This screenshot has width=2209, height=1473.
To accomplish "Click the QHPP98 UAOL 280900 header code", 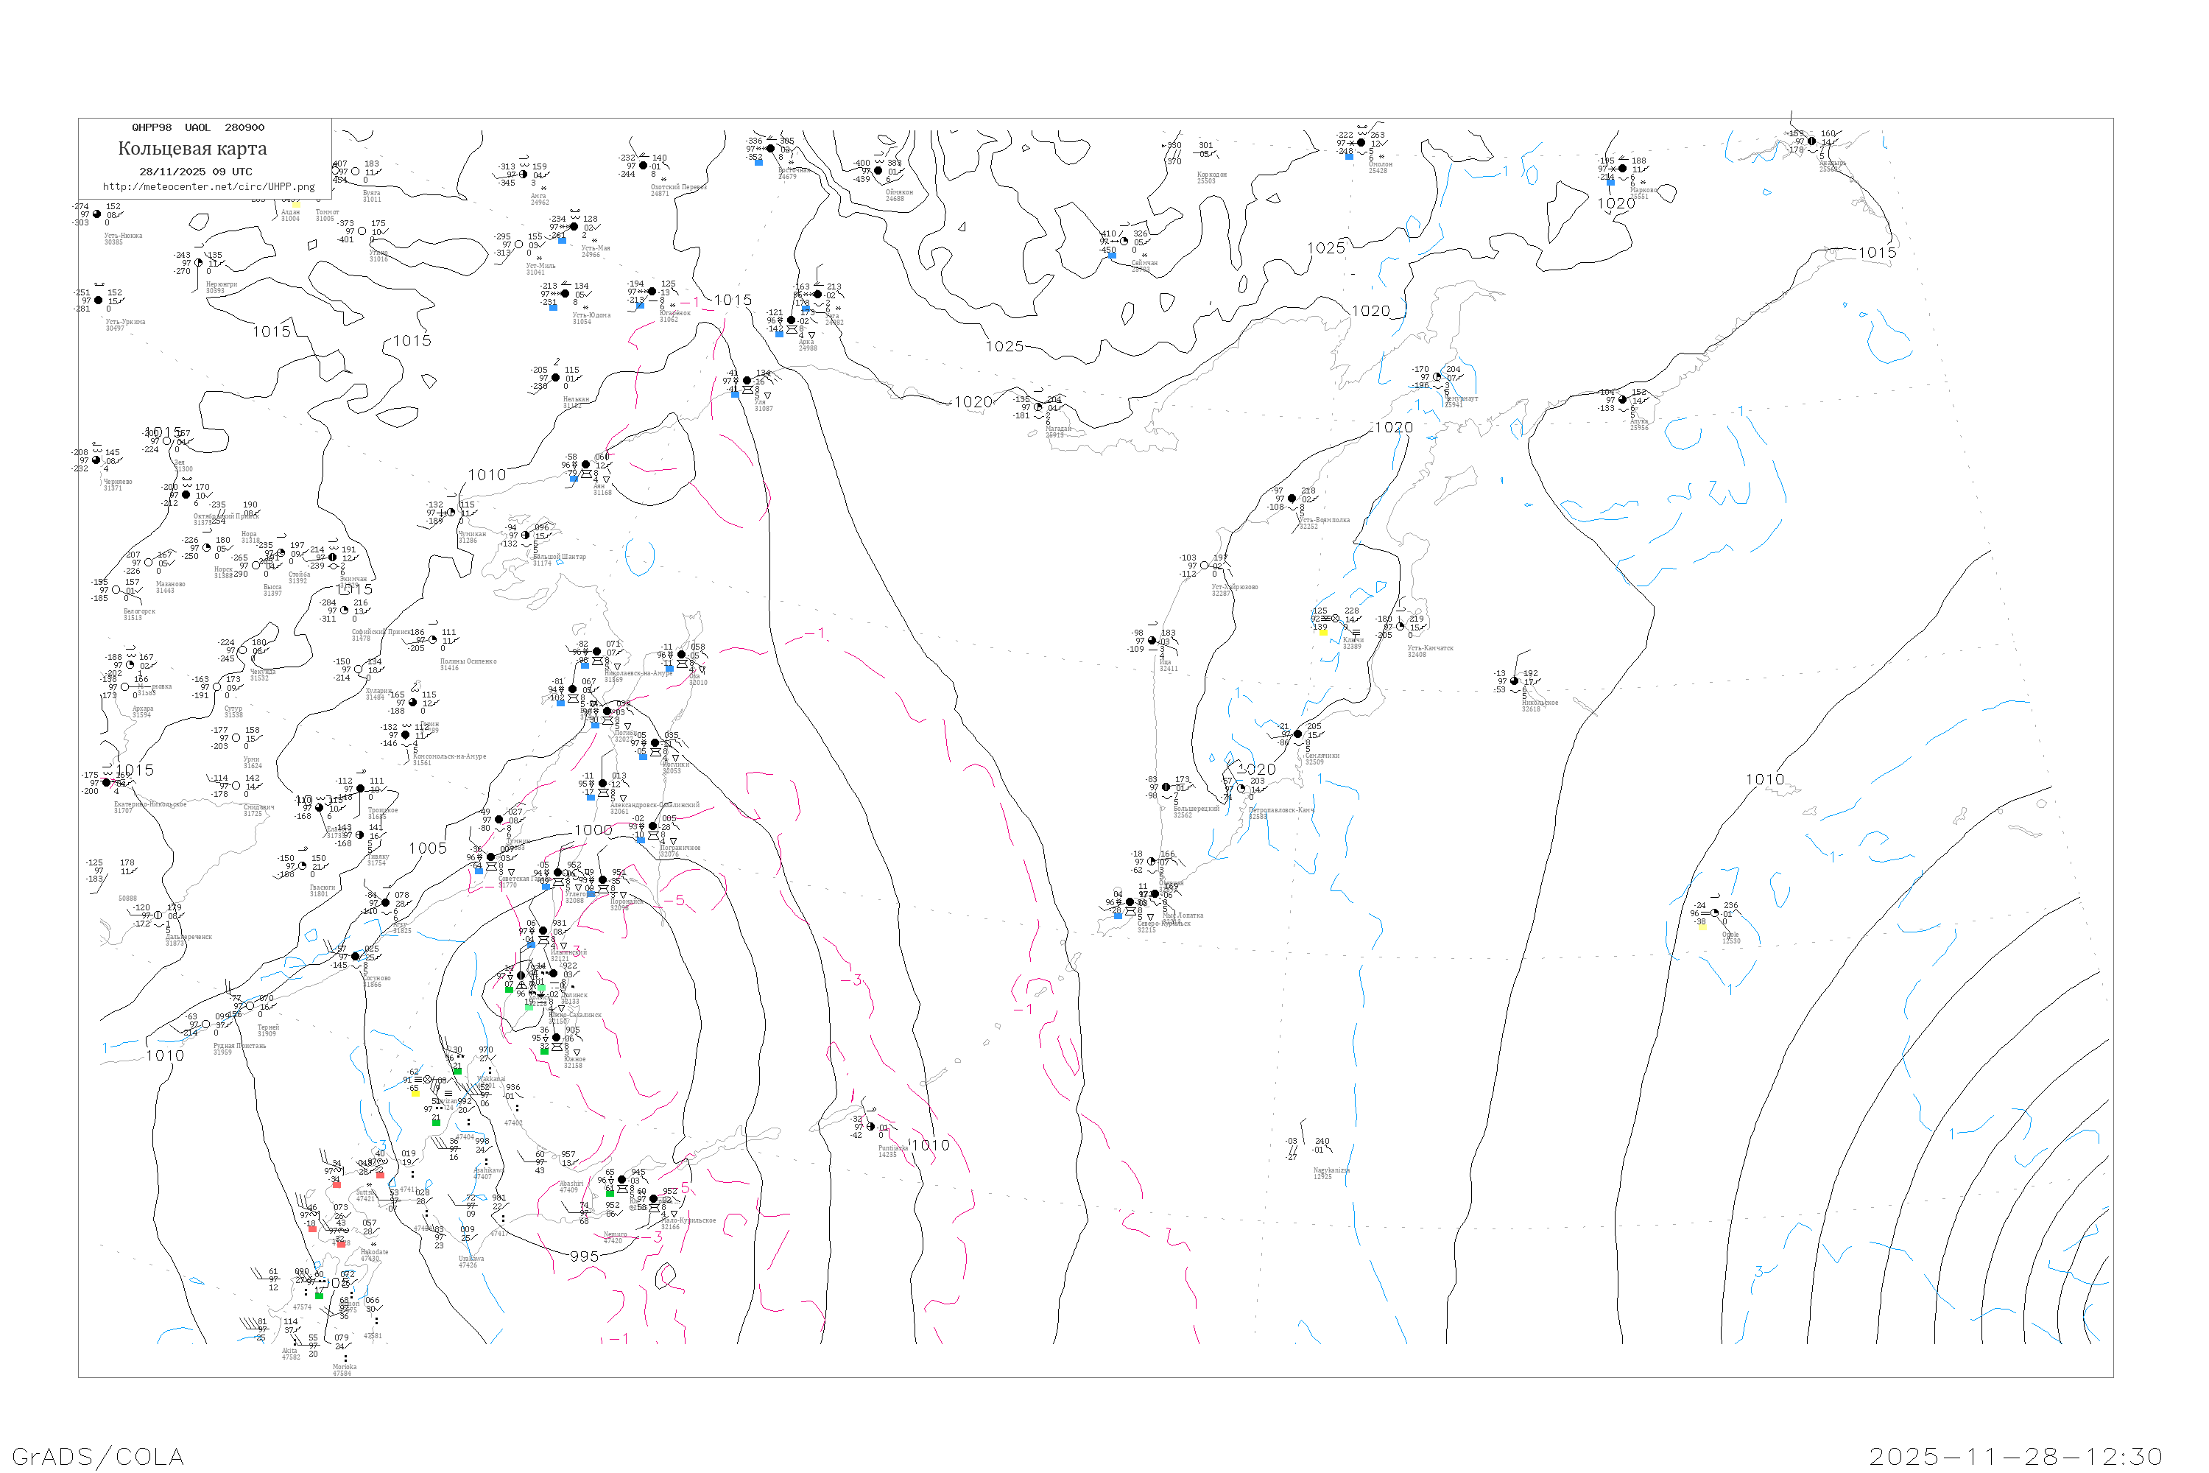I will point(198,127).
